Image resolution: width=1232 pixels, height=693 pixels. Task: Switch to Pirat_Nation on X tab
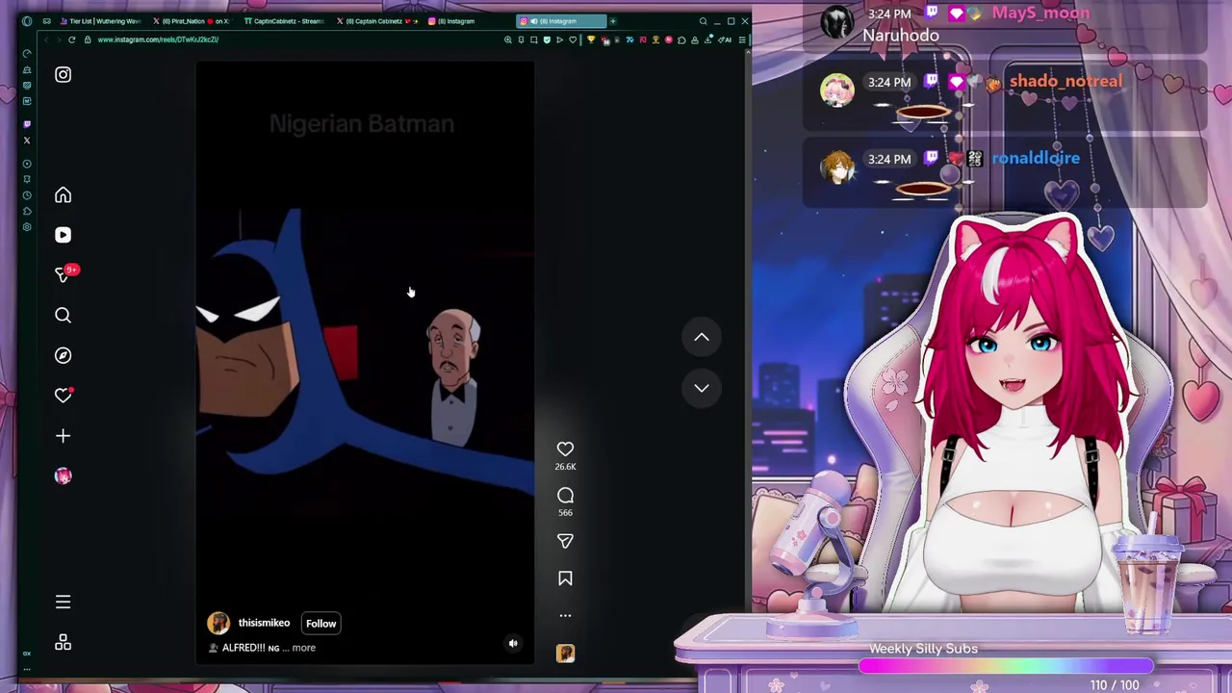coord(195,21)
